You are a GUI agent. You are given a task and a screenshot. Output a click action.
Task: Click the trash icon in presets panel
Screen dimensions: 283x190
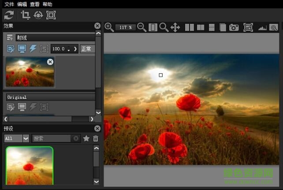tap(96, 138)
